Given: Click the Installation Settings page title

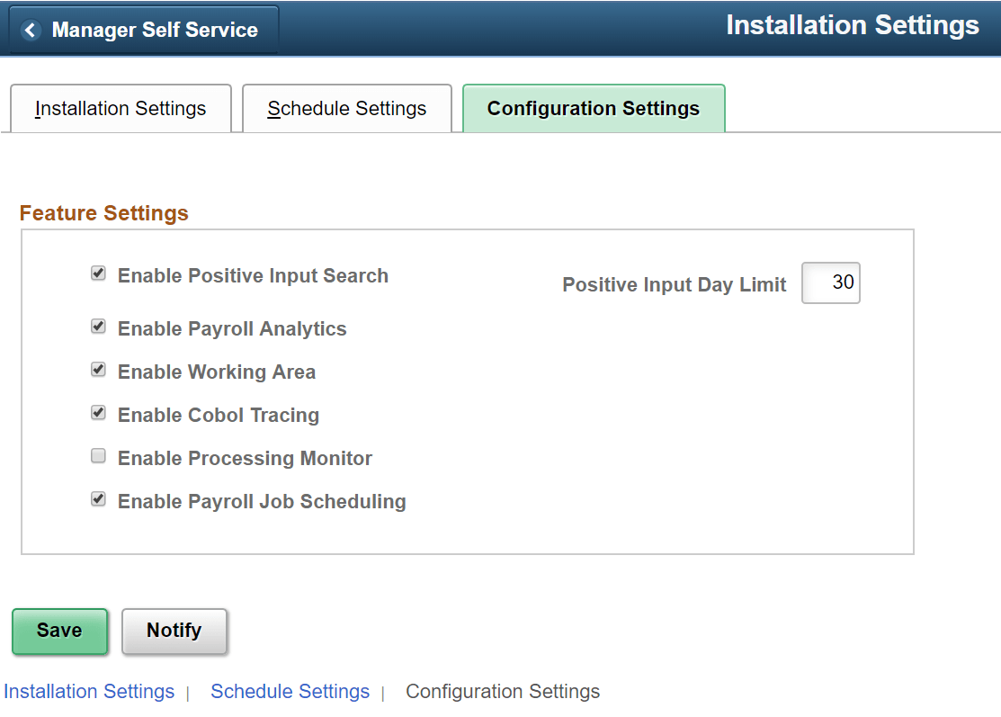Looking at the screenshot, I should pos(853,25).
